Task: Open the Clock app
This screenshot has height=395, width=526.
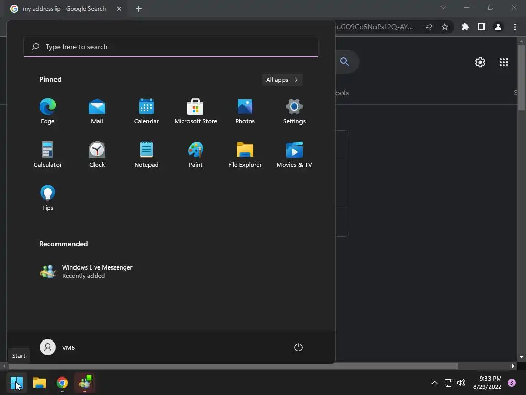Action: pyautogui.click(x=97, y=154)
